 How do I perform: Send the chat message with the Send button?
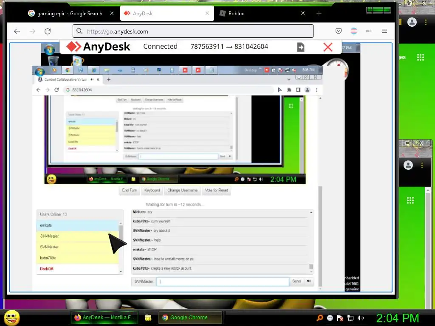click(296, 281)
